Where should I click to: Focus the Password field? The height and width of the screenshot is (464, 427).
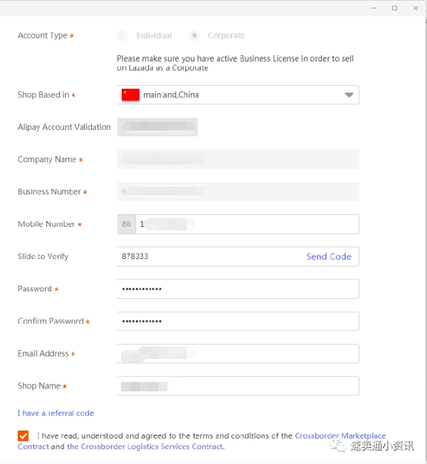tap(238, 289)
